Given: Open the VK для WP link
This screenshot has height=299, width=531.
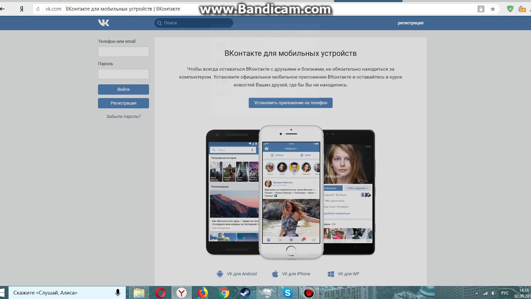Looking at the screenshot, I should [x=348, y=274].
